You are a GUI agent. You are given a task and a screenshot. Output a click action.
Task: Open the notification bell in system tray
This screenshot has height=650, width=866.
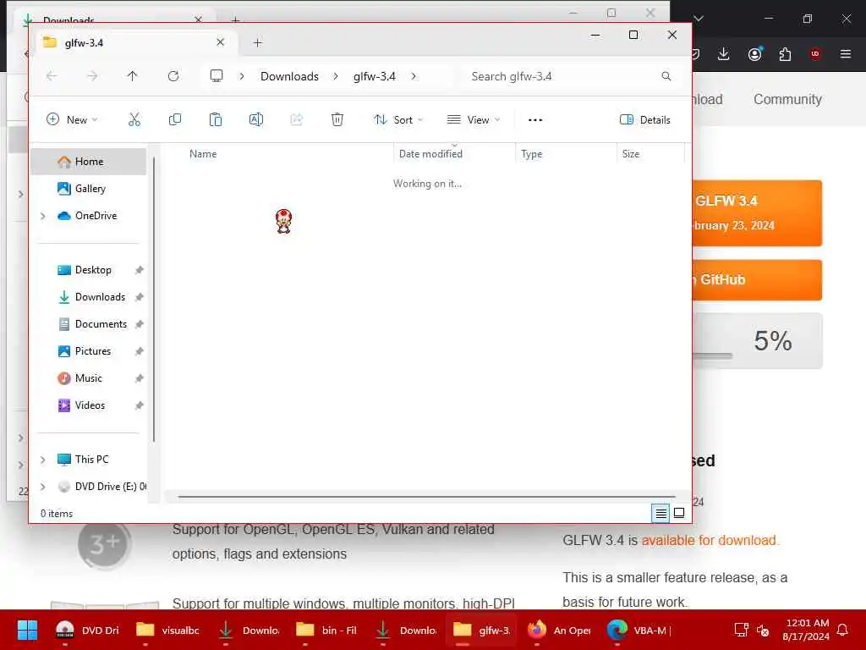[843, 630]
